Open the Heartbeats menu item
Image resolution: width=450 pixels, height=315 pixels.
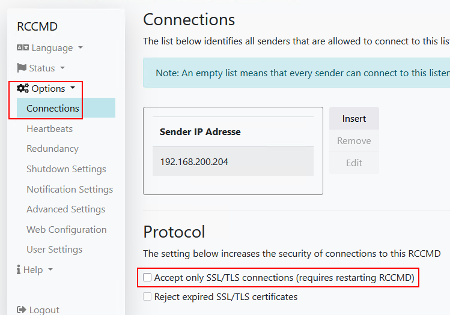pos(50,128)
